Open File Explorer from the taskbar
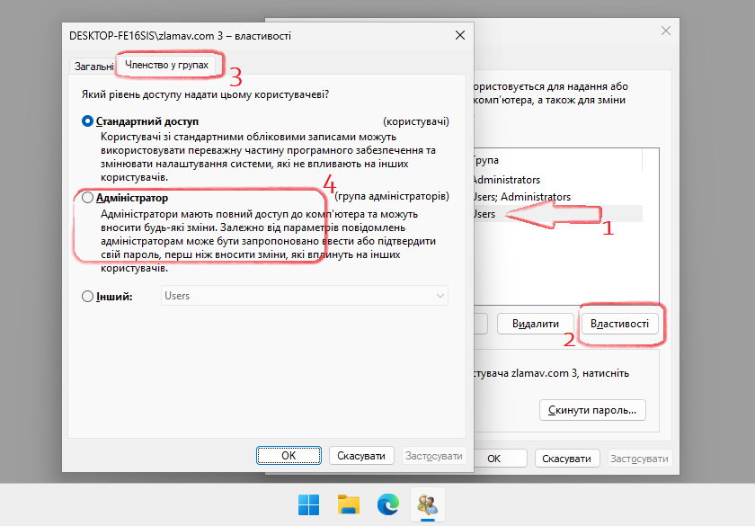Image resolution: width=755 pixels, height=526 pixels. coord(349,506)
